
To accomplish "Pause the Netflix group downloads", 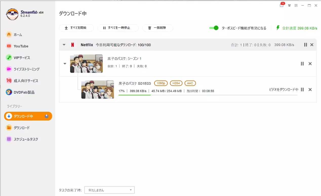I will (306, 45).
